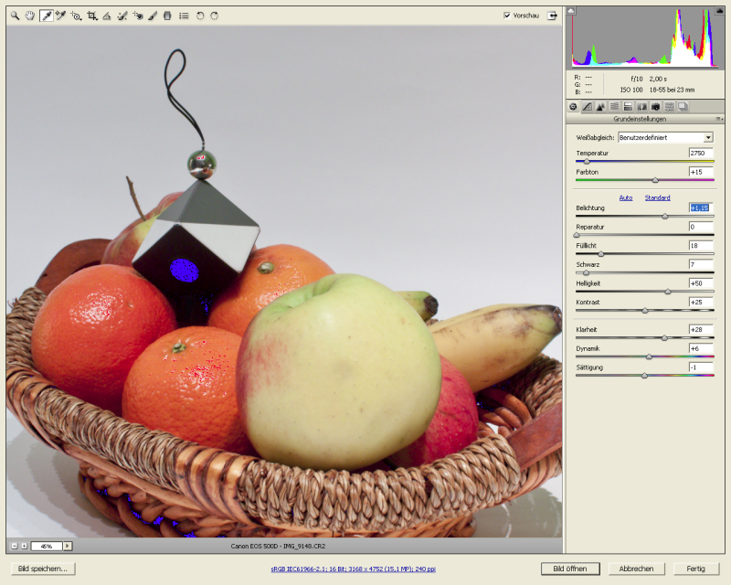Screen dimensions: 731x585
Task: Toggle shadow clipping warning in histogram
Action: tap(571, 10)
